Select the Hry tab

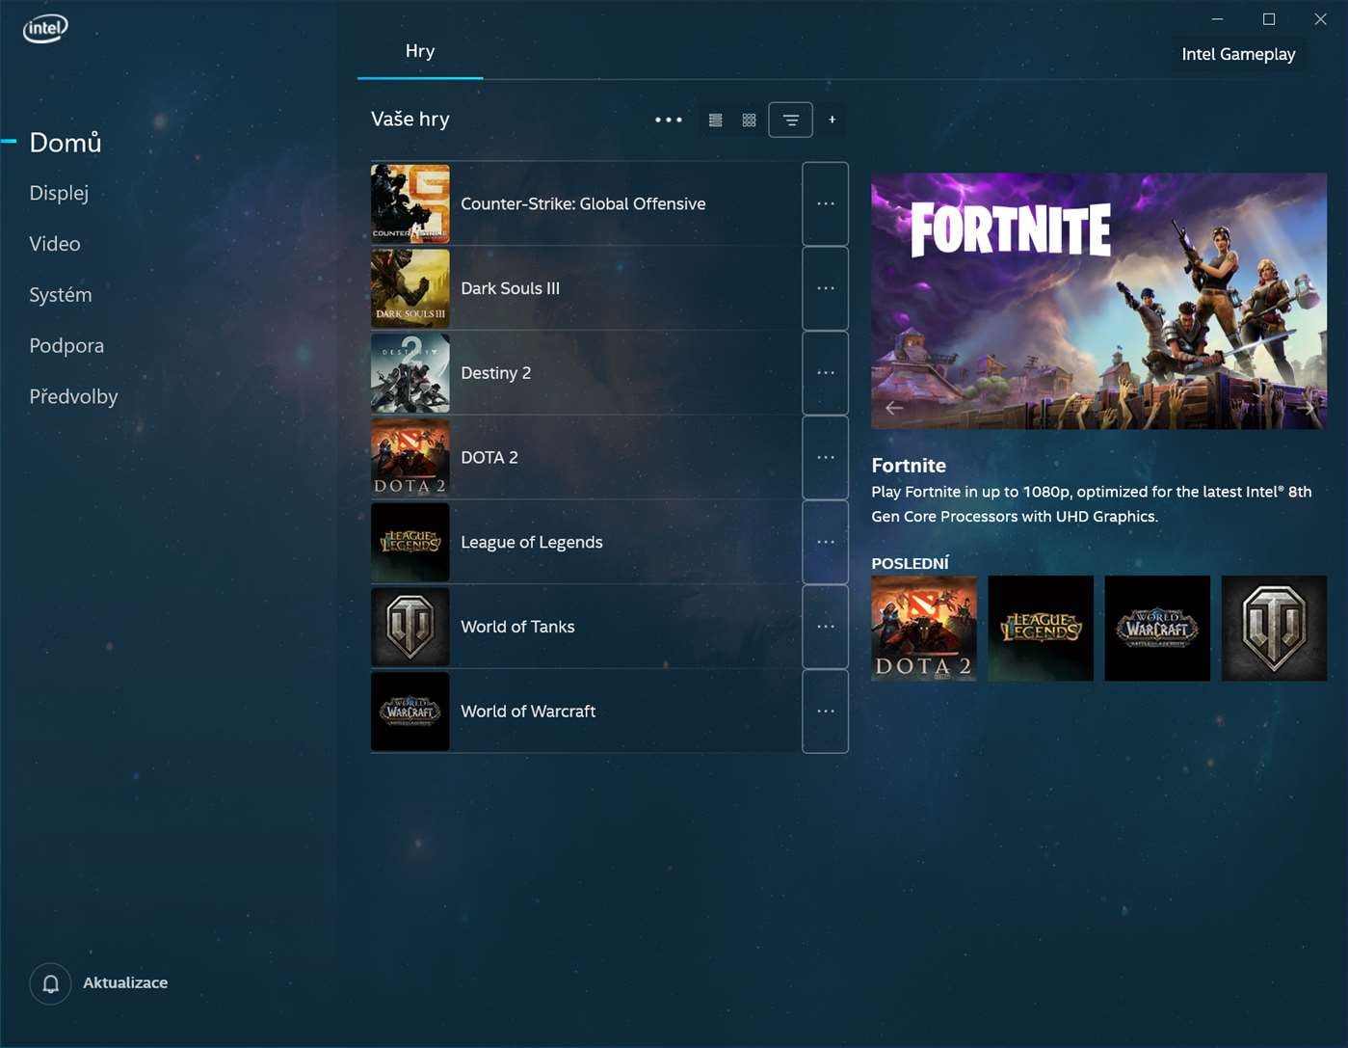point(419,50)
